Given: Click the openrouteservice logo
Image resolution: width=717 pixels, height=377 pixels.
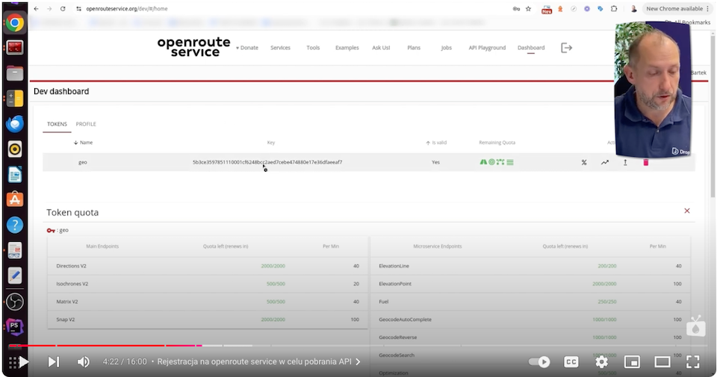Looking at the screenshot, I should (194, 47).
